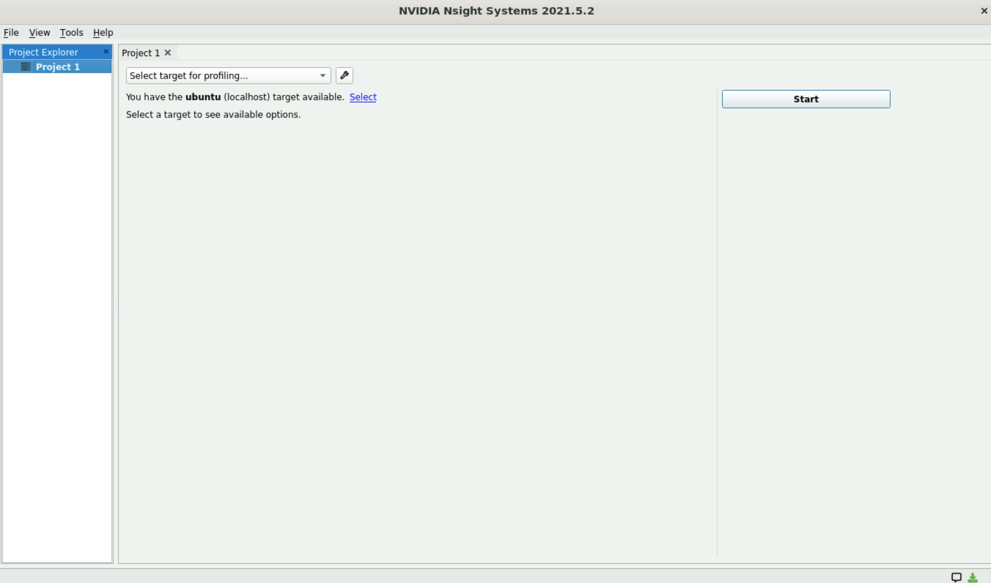Select Project 1 in Project Explorer
Screen dimensions: 991x583
point(57,67)
